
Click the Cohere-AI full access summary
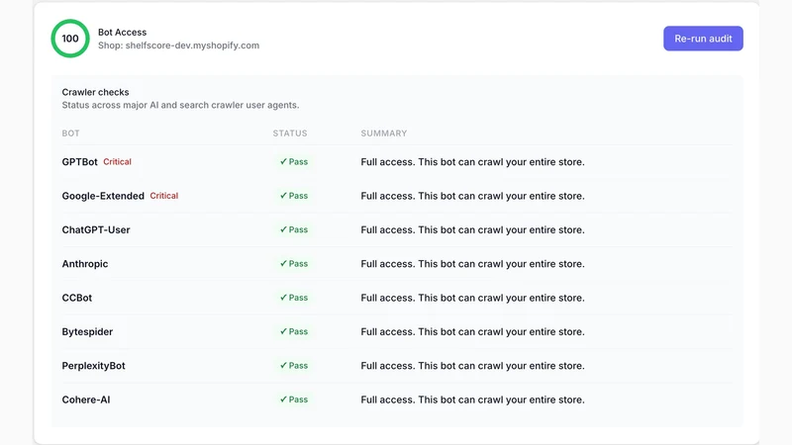473,400
